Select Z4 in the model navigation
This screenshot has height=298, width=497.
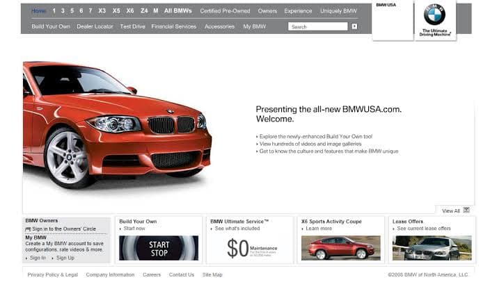tap(144, 10)
